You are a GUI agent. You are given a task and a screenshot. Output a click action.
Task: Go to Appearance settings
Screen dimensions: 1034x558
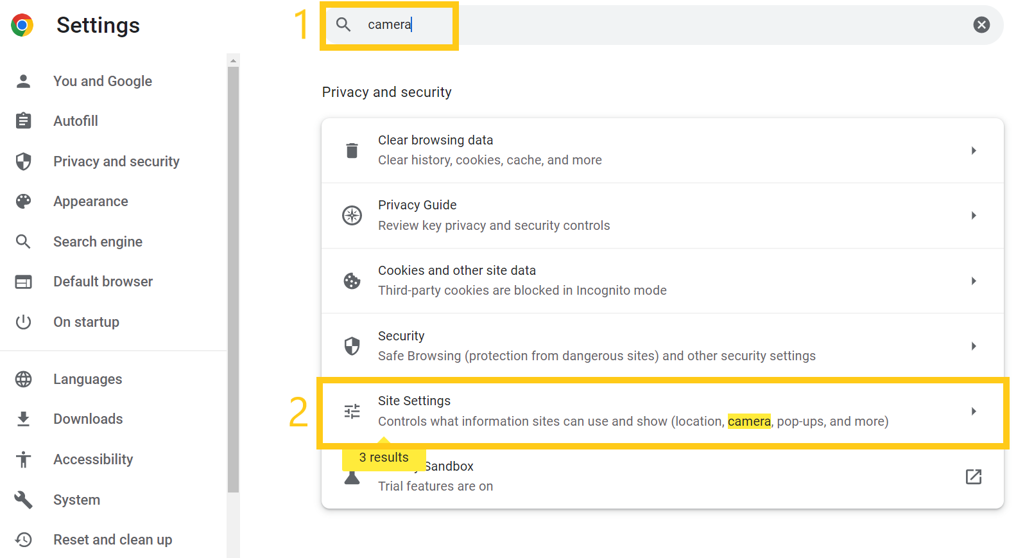coord(90,202)
